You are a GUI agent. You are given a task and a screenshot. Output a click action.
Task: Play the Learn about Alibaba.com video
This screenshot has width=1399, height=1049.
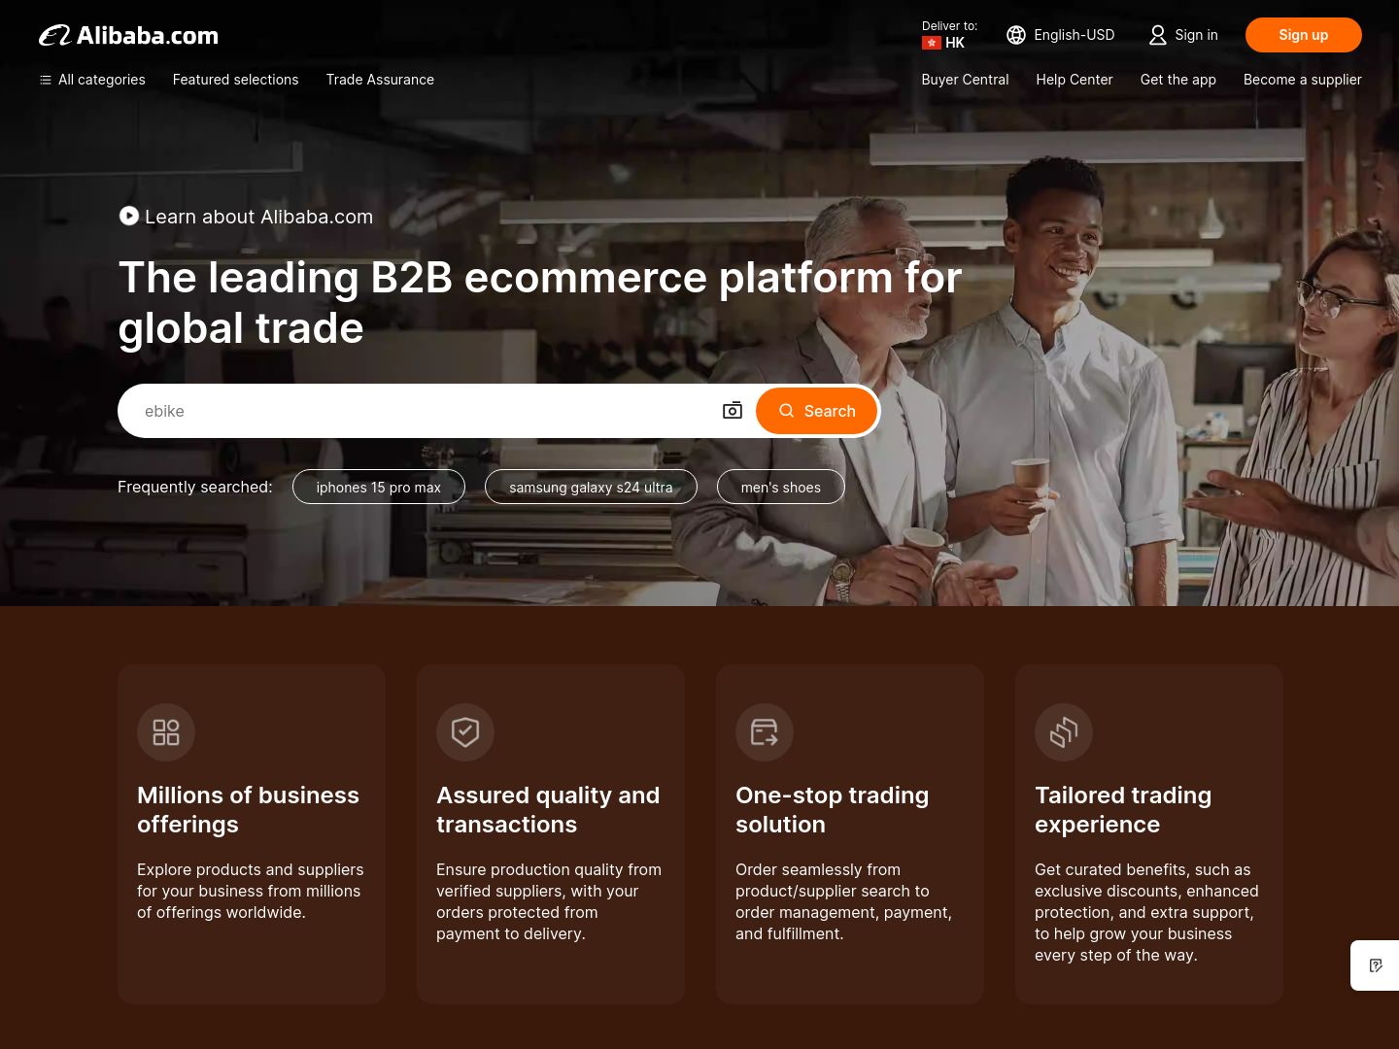(x=129, y=216)
